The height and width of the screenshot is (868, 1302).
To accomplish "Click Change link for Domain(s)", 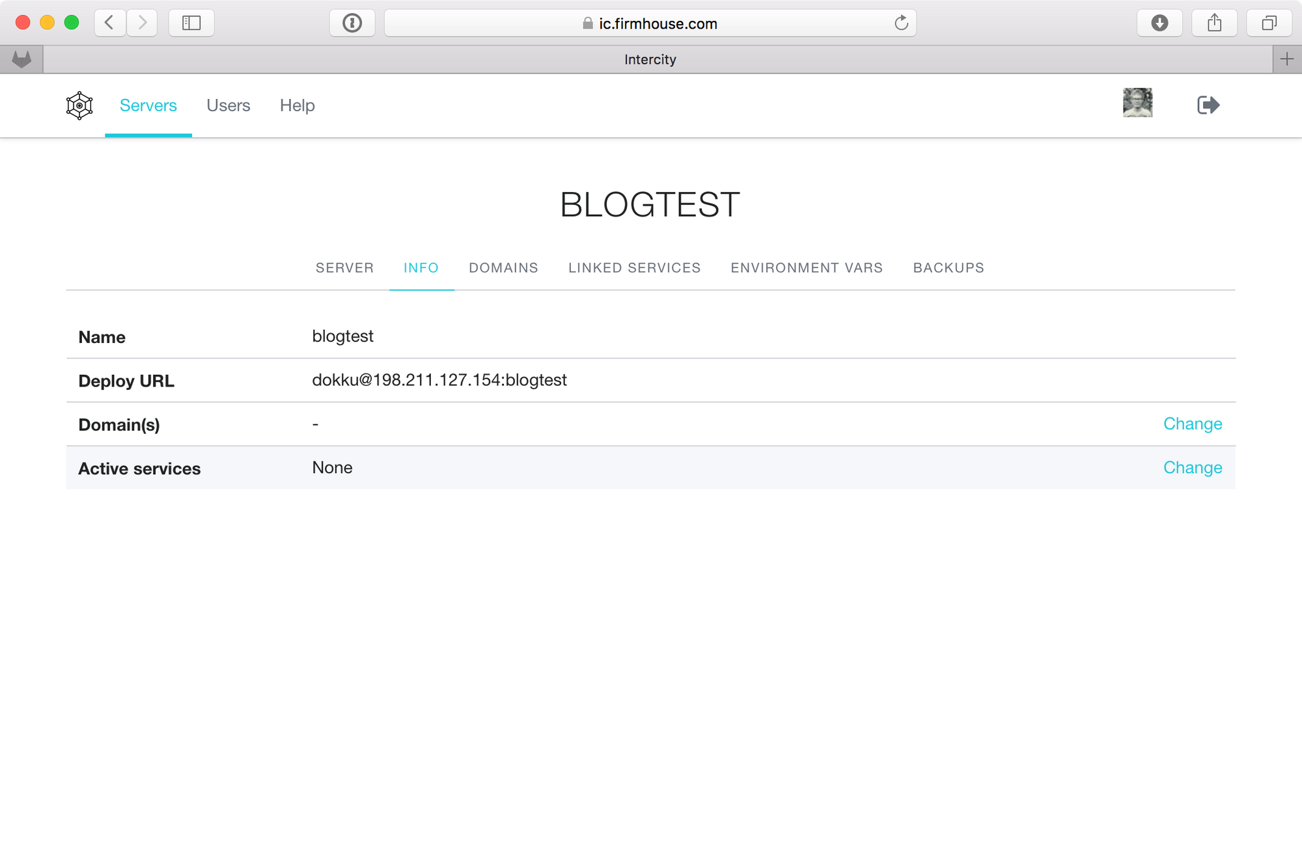I will click(x=1192, y=424).
